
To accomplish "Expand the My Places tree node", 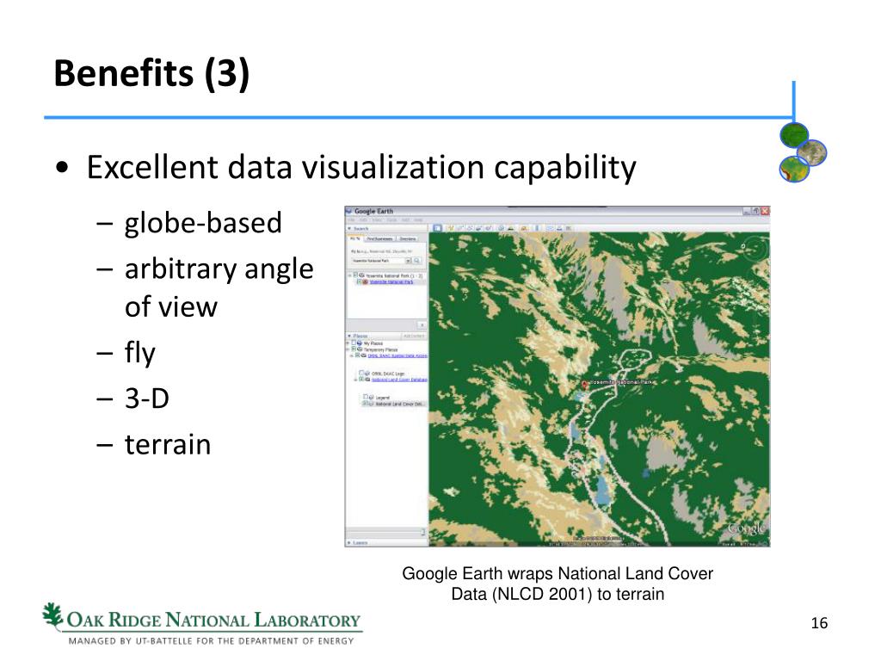I will pos(348,343).
